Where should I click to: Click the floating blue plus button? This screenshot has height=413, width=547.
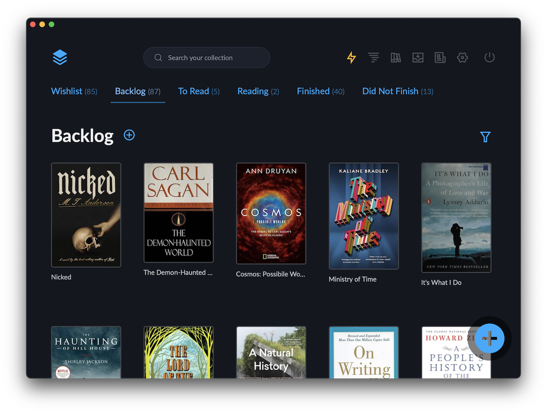490,338
